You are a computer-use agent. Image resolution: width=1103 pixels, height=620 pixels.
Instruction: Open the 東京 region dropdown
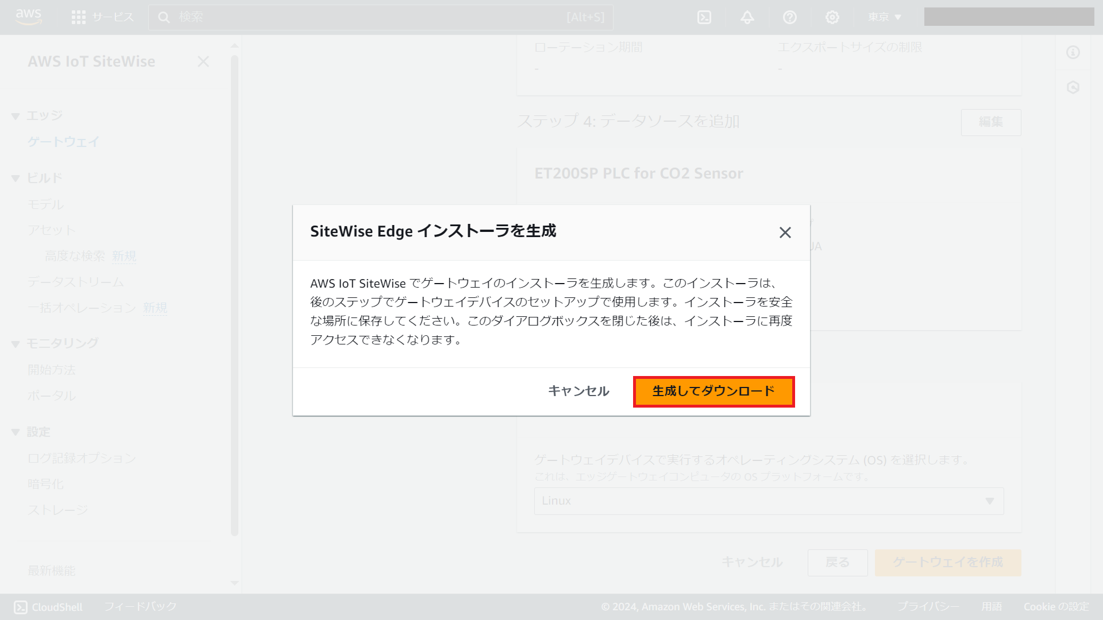[x=884, y=17]
